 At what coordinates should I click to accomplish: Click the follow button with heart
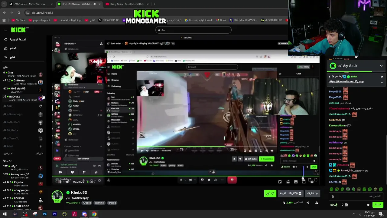point(270,193)
